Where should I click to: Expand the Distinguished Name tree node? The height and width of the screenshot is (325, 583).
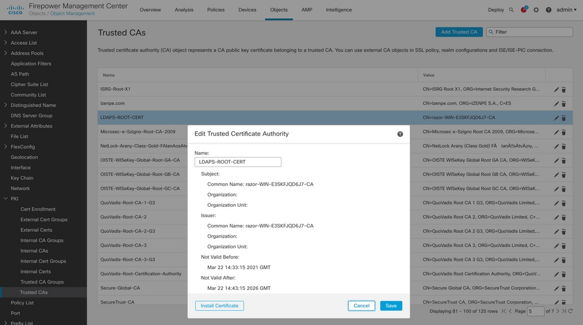click(x=5, y=105)
